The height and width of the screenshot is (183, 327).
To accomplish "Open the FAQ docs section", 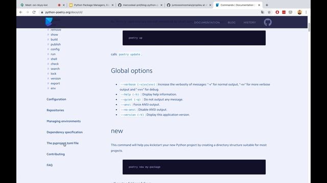I will click(x=50, y=165).
